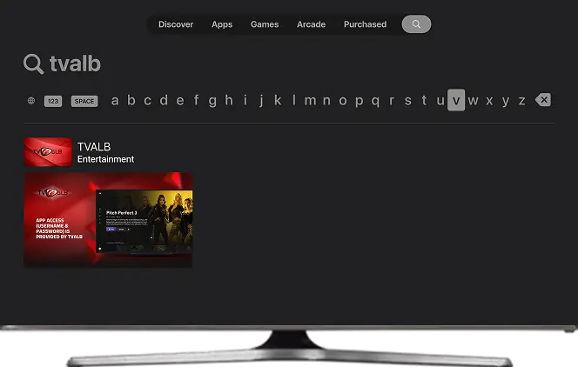The height and width of the screenshot is (367, 578).
Task: Switch to the 123 numeric keyboard
Action: (x=53, y=101)
